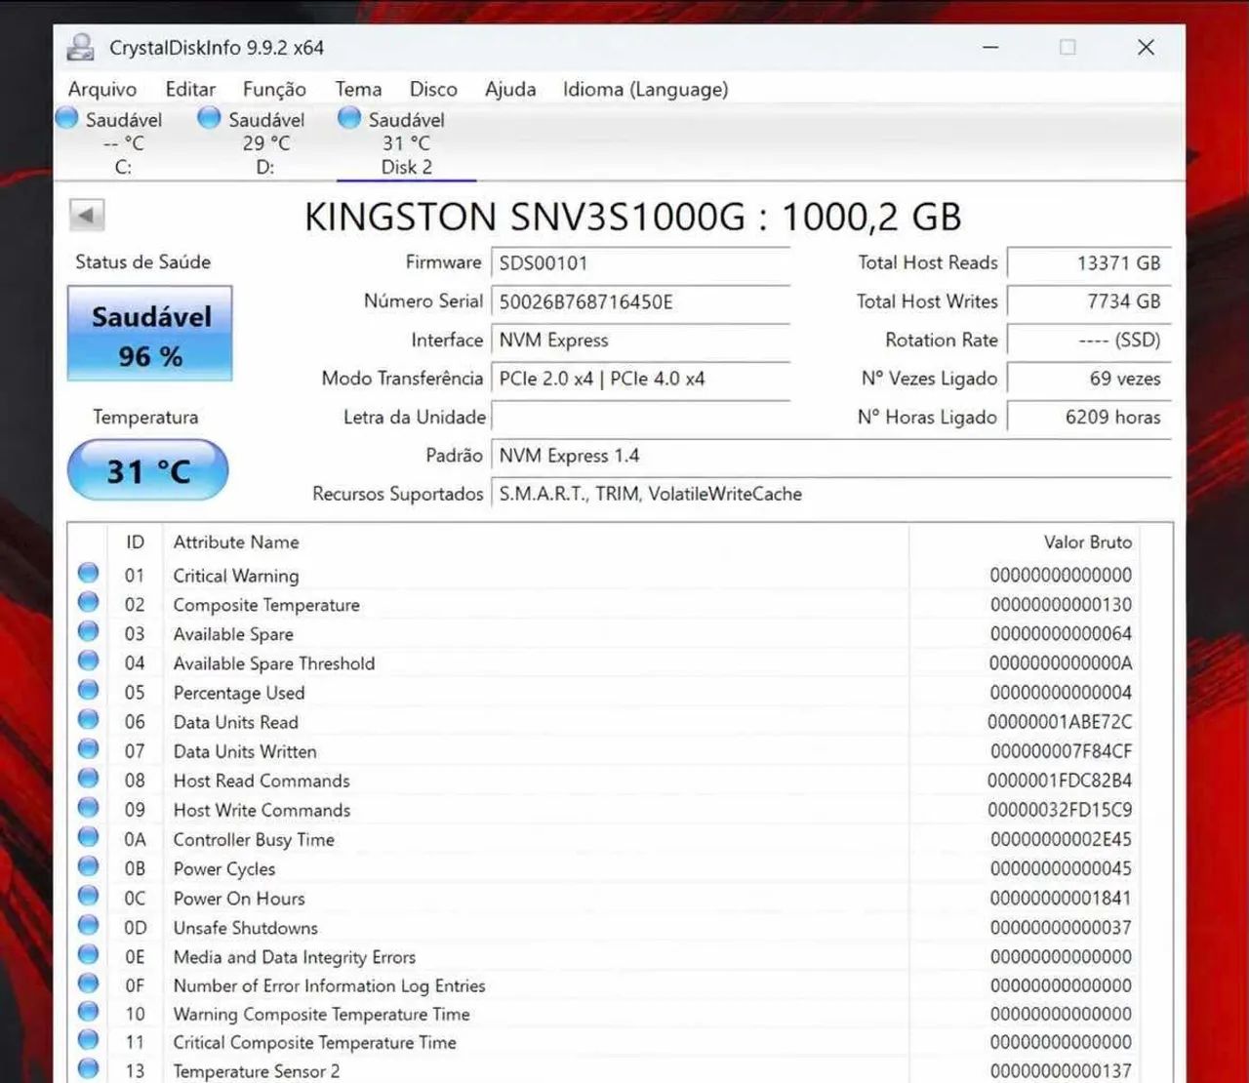Viewport: 1249px width, 1083px height.
Task: Close the CrystalDiskInfo window
Action: pyautogui.click(x=1147, y=47)
